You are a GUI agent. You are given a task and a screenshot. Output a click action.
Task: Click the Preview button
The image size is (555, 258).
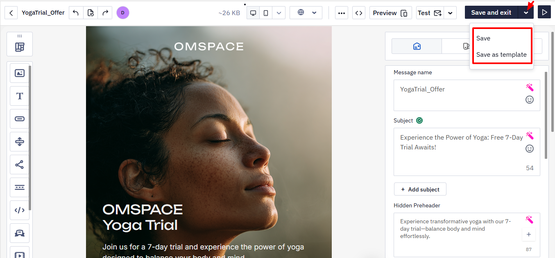(x=390, y=13)
